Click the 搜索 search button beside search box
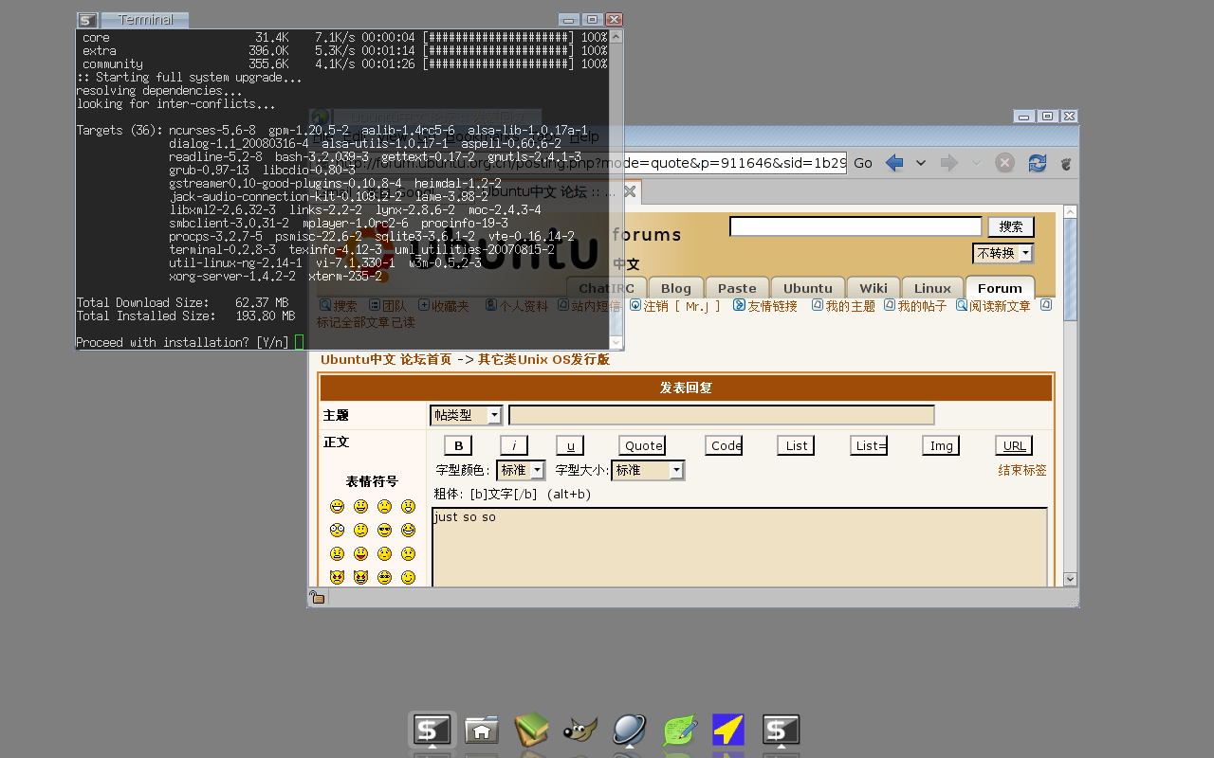1214x758 pixels. tap(1011, 226)
